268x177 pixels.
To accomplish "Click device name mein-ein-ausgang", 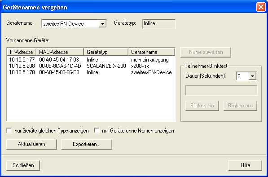I will pyautogui.click(x=150, y=60).
